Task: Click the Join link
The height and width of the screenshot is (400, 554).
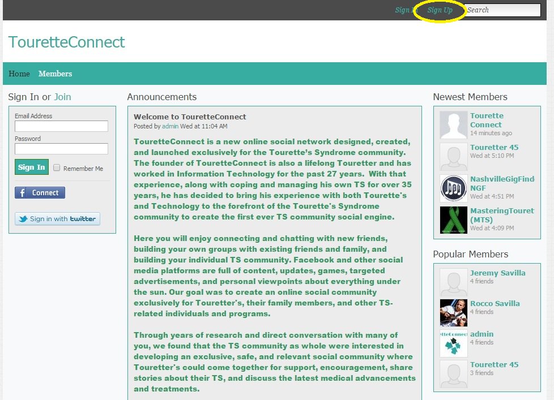Action: [62, 97]
